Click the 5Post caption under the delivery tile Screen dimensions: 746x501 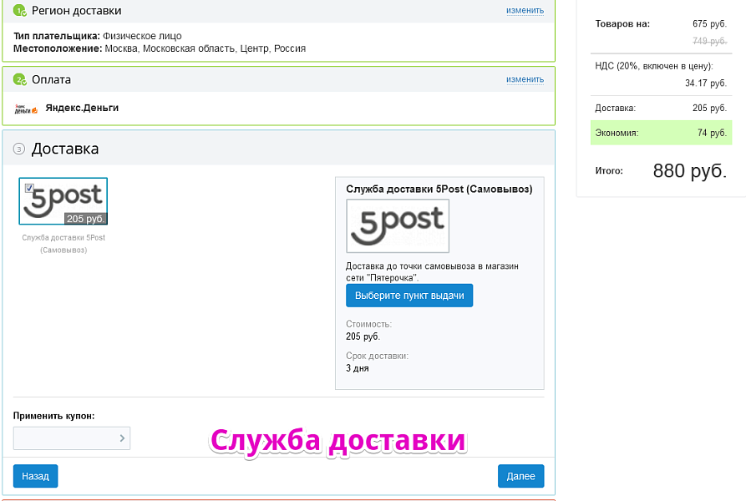pyautogui.click(x=63, y=244)
